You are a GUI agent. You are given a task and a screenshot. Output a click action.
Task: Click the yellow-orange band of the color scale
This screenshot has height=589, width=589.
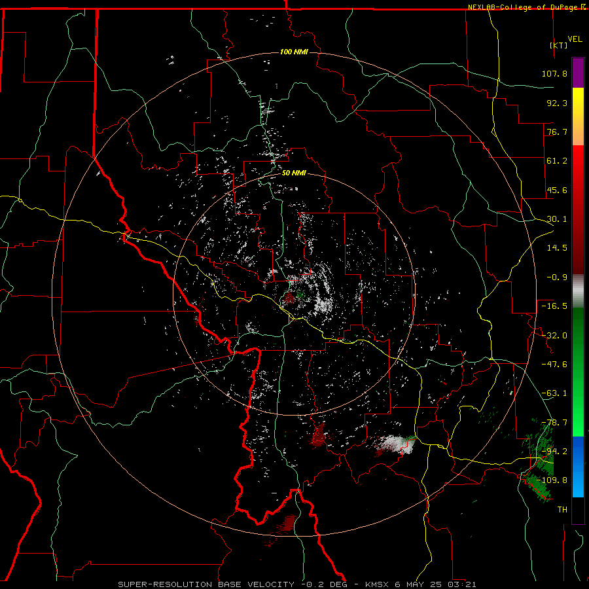point(578,116)
